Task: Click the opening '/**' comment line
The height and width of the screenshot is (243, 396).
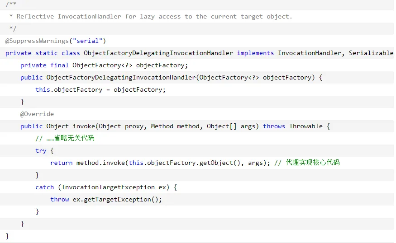Action: (11, 4)
